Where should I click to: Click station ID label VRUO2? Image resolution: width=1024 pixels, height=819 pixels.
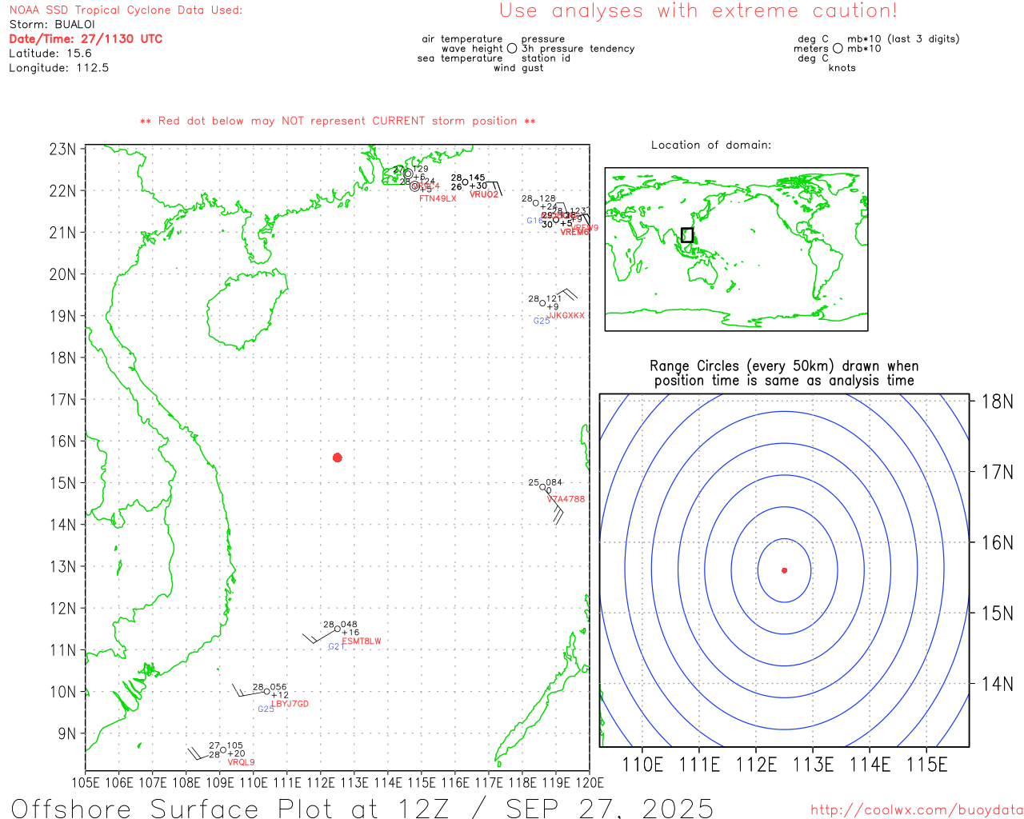[484, 194]
